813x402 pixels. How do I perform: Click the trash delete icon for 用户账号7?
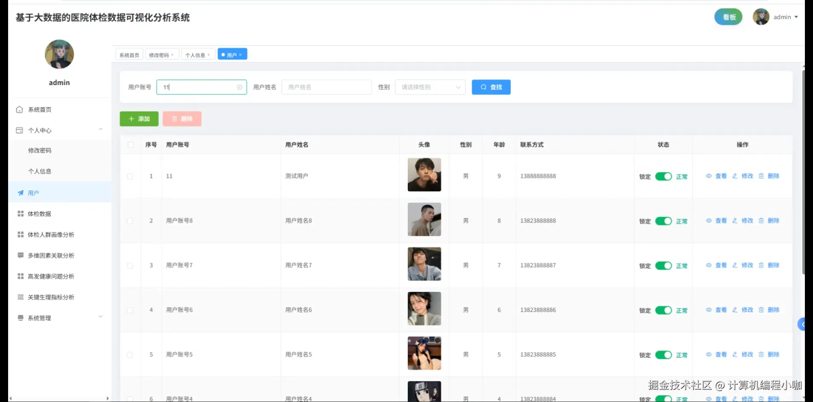pyautogui.click(x=761, y=265)
